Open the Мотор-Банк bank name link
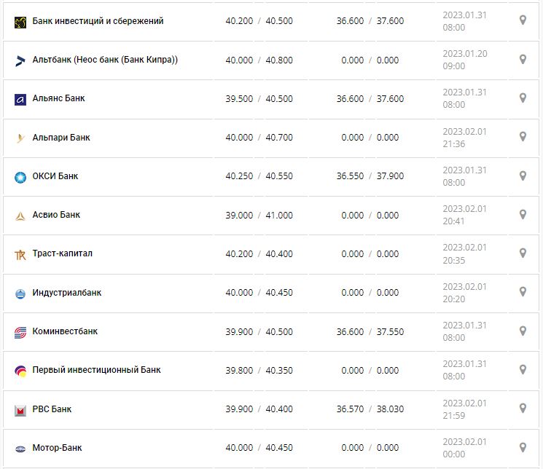543x469 pixels. coord(57,448)
